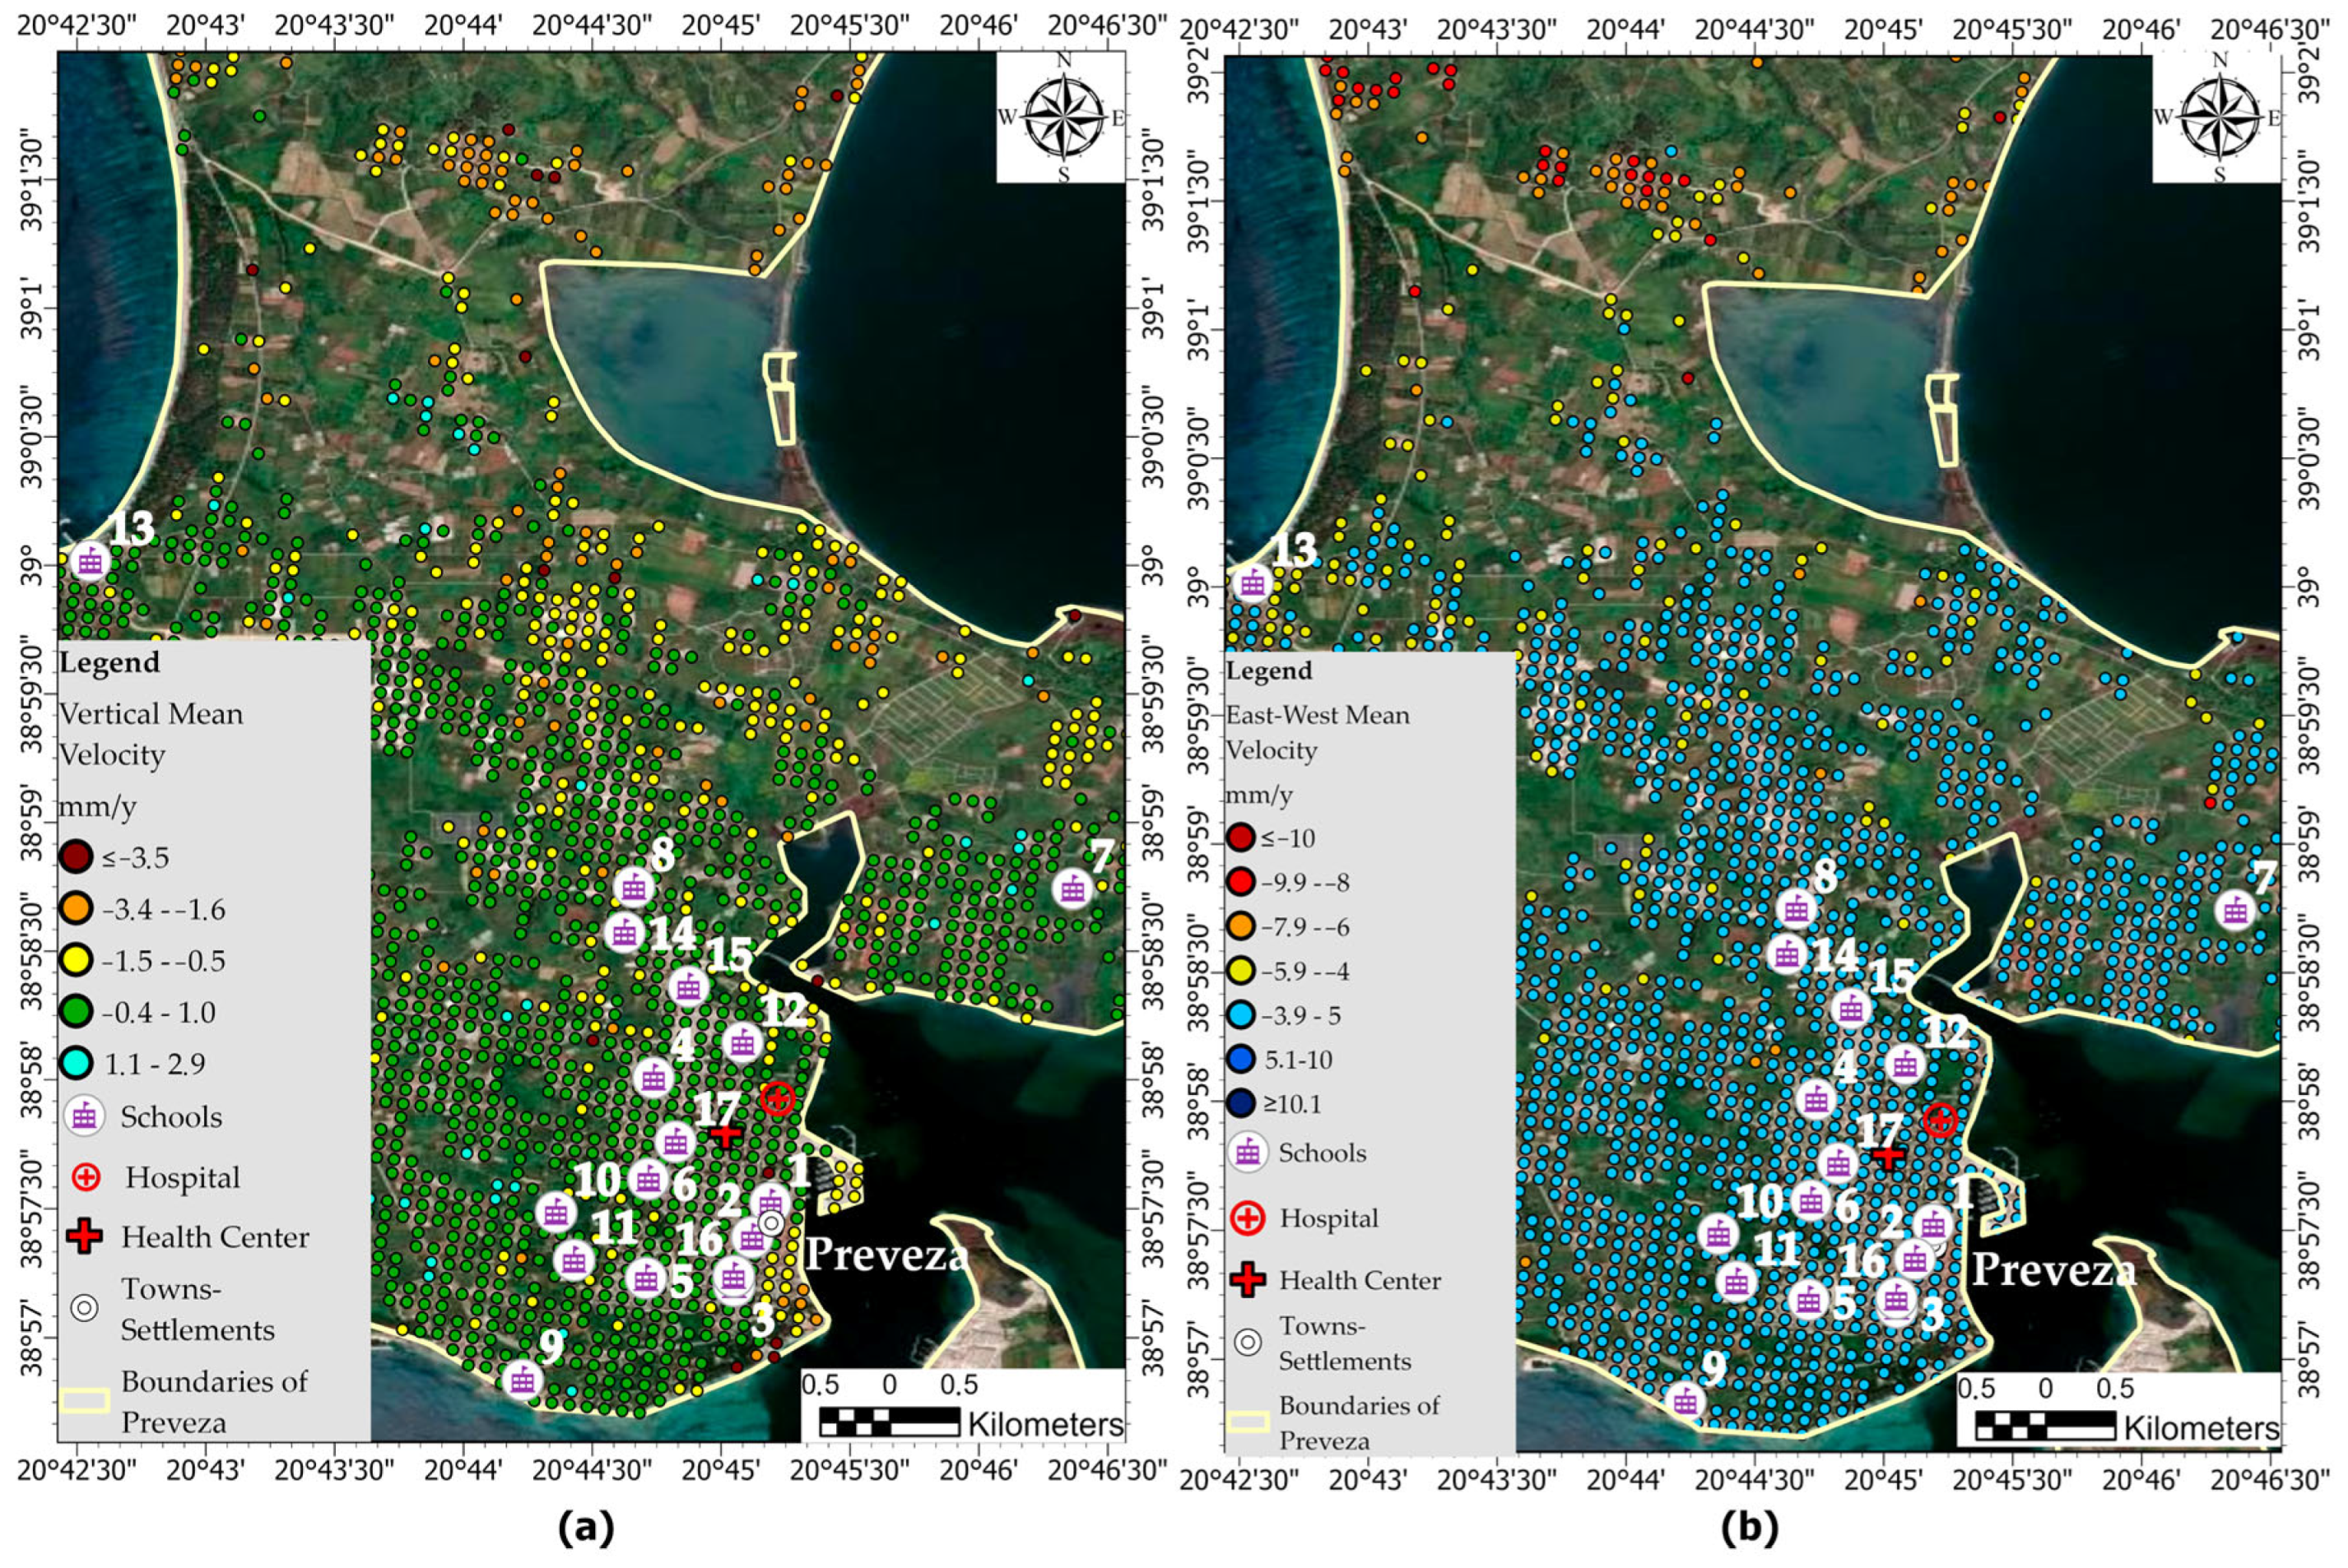
Task: Click the Preveza label on map (a)
Action: (886, 1254)
